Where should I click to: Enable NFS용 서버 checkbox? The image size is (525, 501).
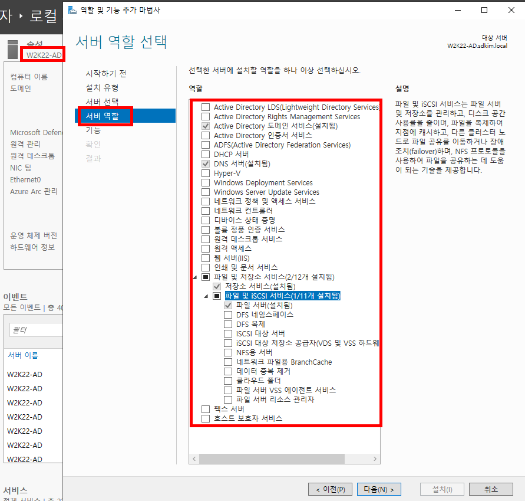click(228, 352)
